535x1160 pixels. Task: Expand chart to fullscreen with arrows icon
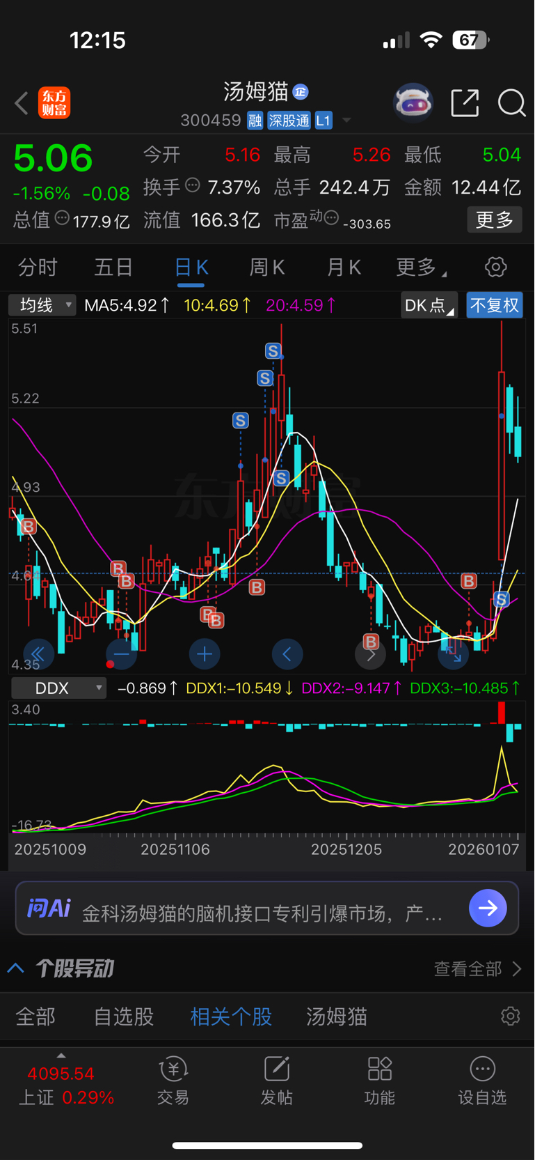[x=454, y=654]
